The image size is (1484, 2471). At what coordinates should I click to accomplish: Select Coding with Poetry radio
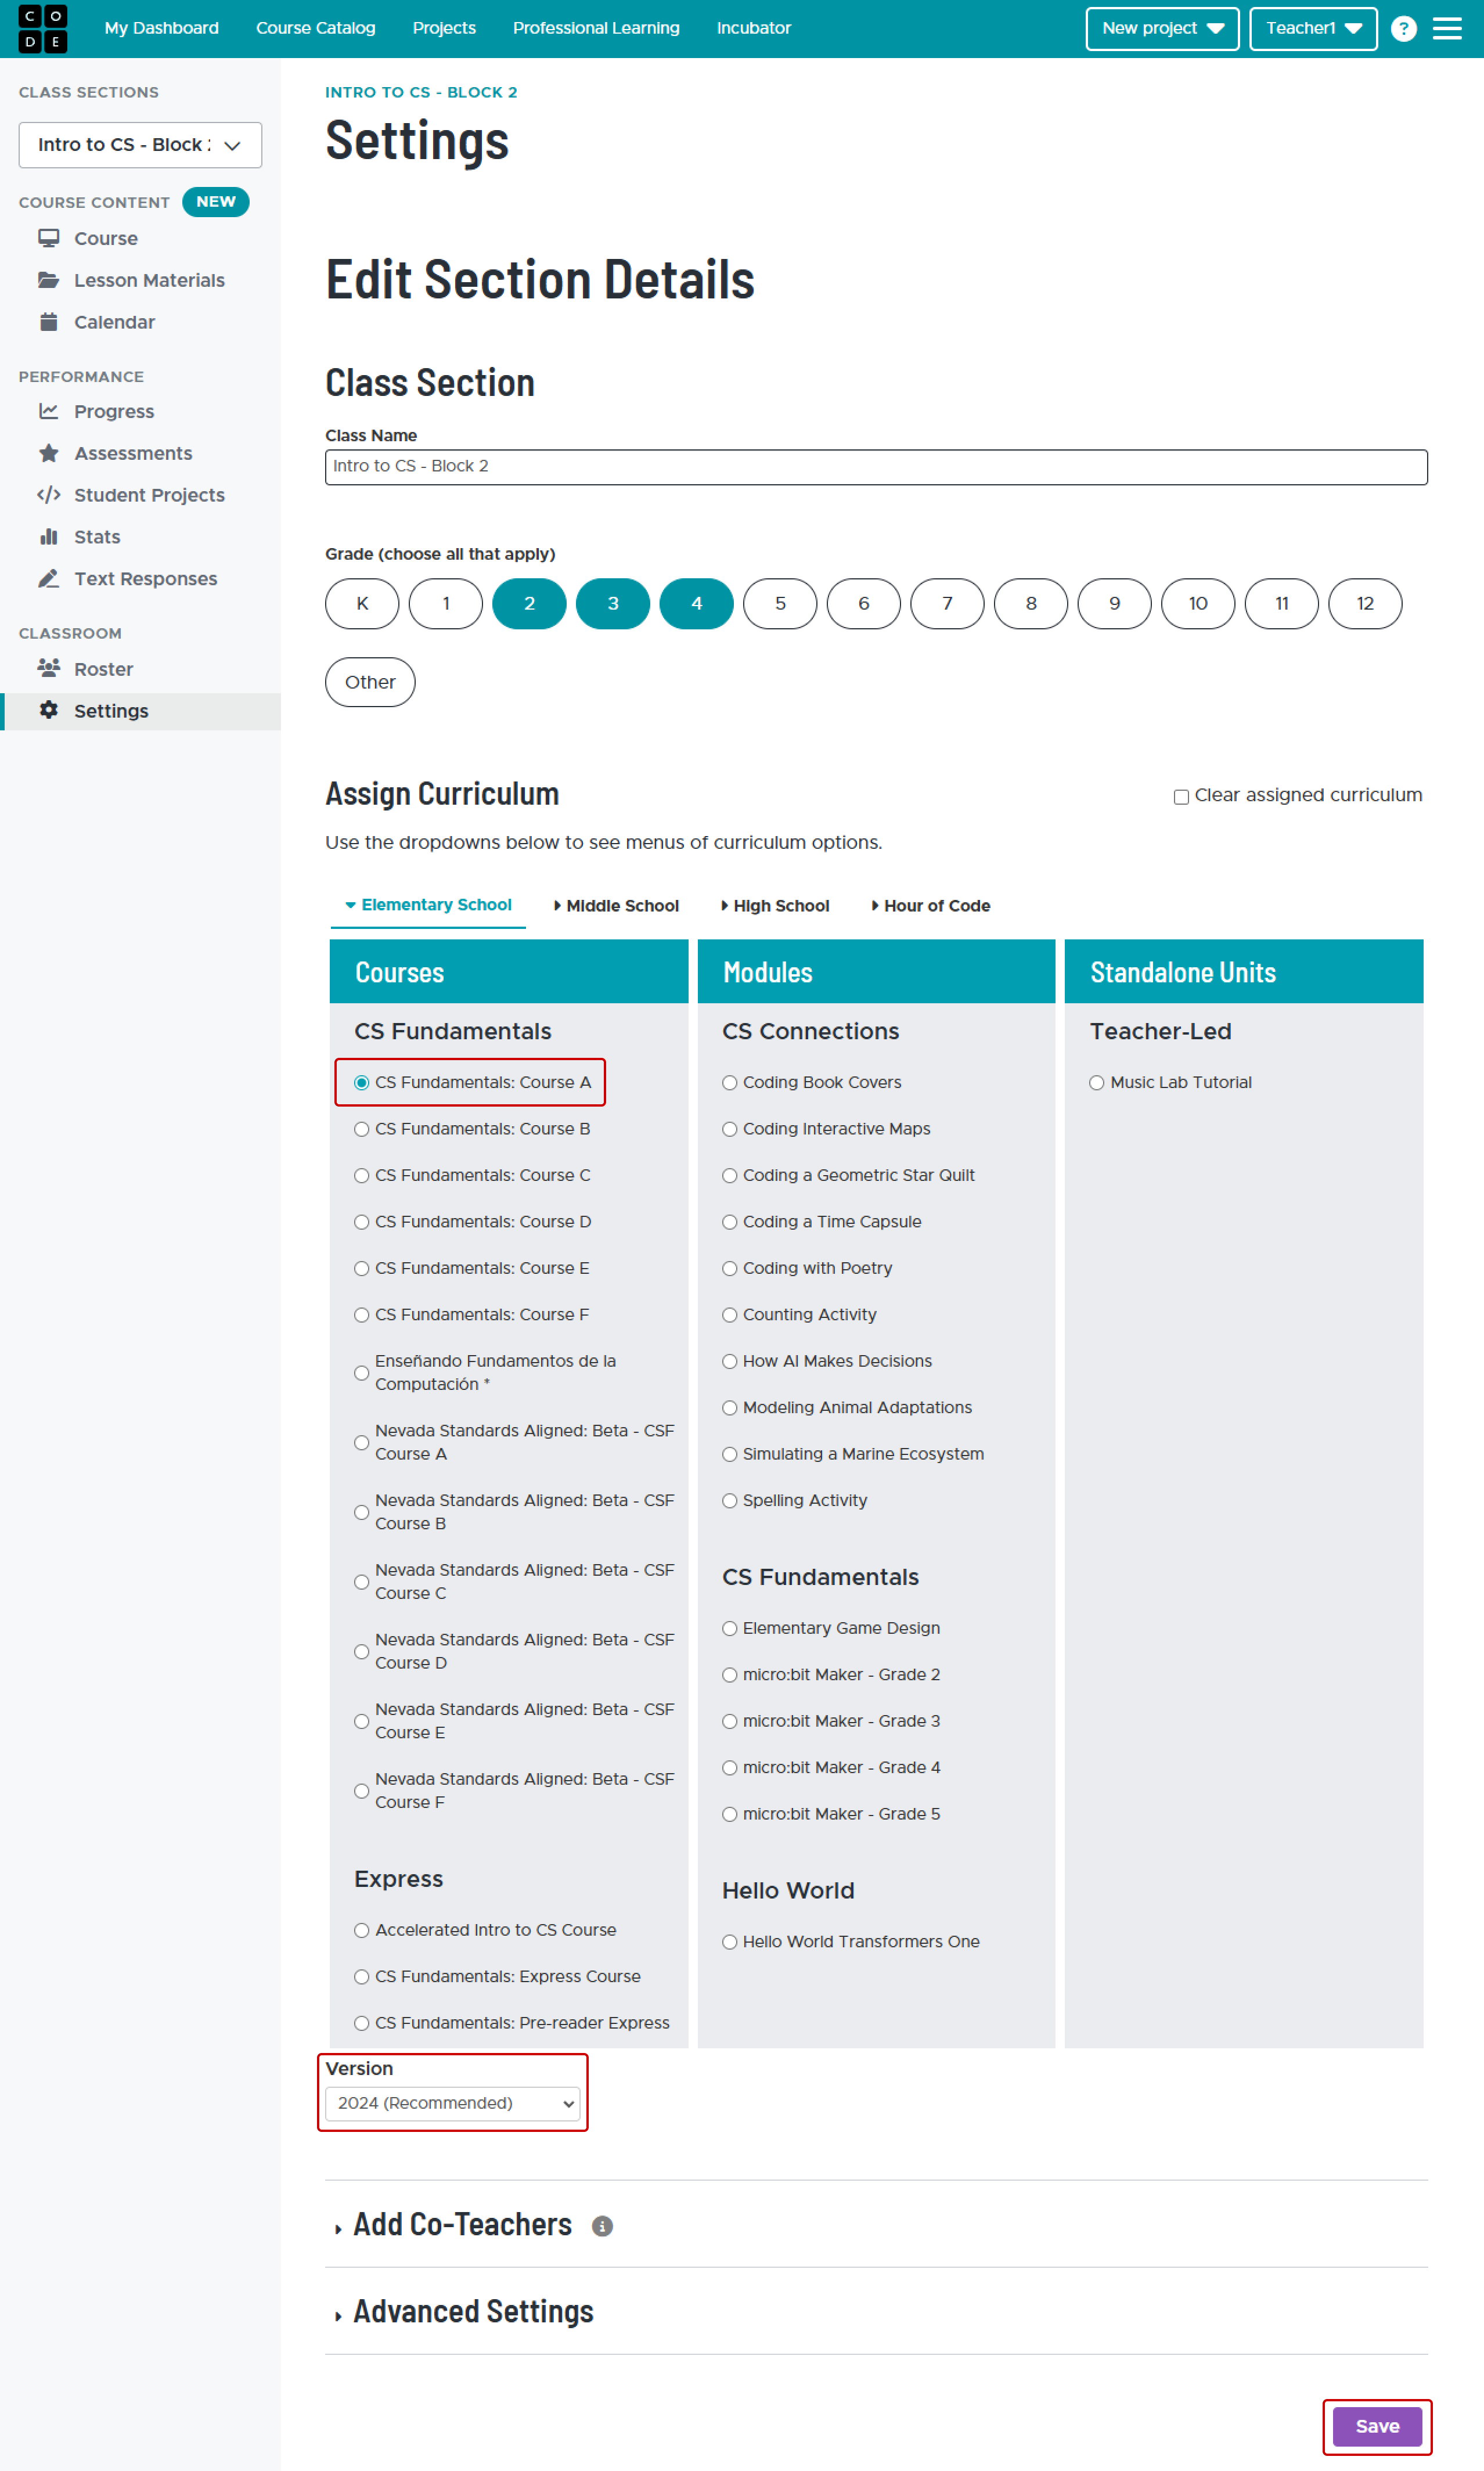click(x=730, y=1269)
